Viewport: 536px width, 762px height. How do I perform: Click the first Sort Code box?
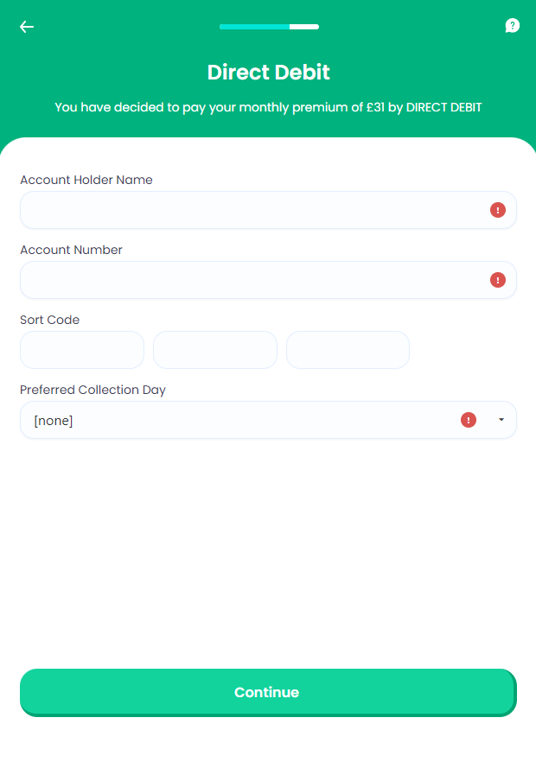[x=82, y=350]
